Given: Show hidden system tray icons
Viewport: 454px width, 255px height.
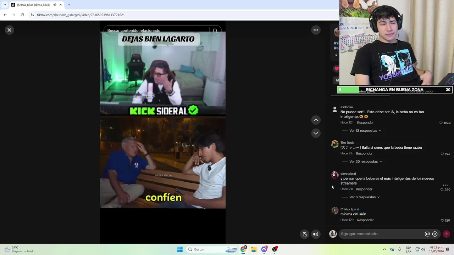Looking at the screenshot, I should tap(384, 249).
